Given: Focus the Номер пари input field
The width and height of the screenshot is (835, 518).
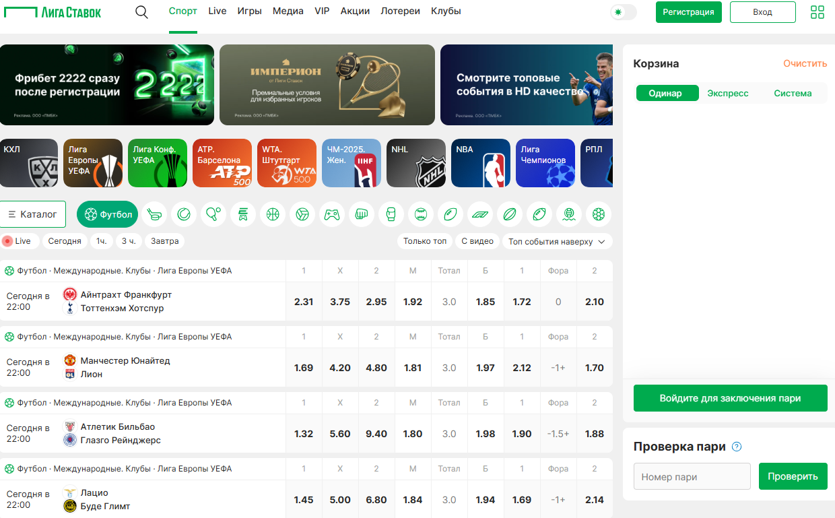Looking at the screenshot, I should pos(692,476).
